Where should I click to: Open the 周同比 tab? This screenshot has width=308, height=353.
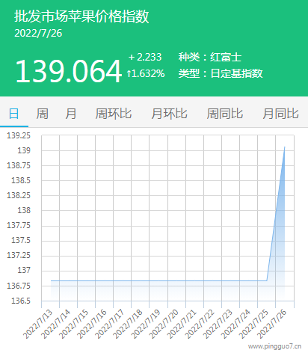[x=225, y=114]
